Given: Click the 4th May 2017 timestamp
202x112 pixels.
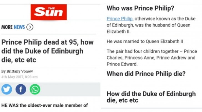Looking at the screenshot, I should [x=19, y=77].
